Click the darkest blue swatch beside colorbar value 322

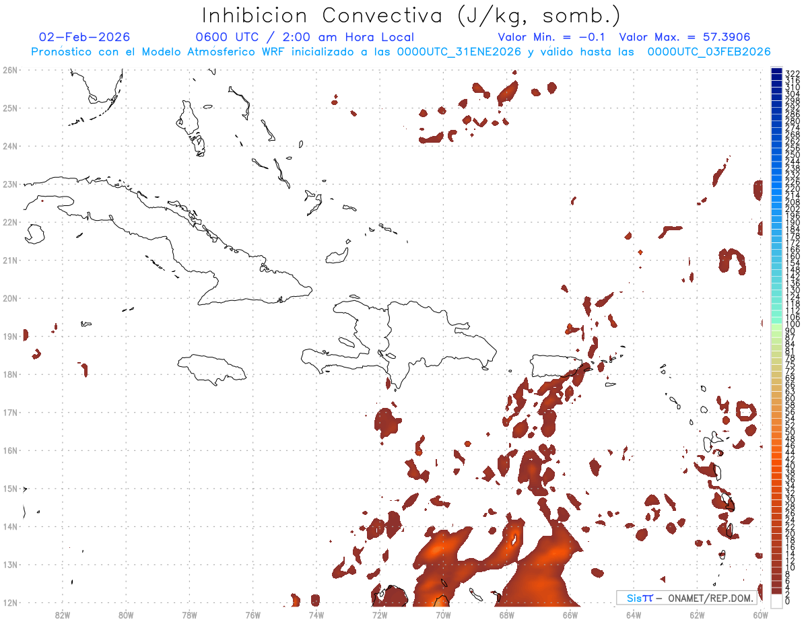[776, 72]
